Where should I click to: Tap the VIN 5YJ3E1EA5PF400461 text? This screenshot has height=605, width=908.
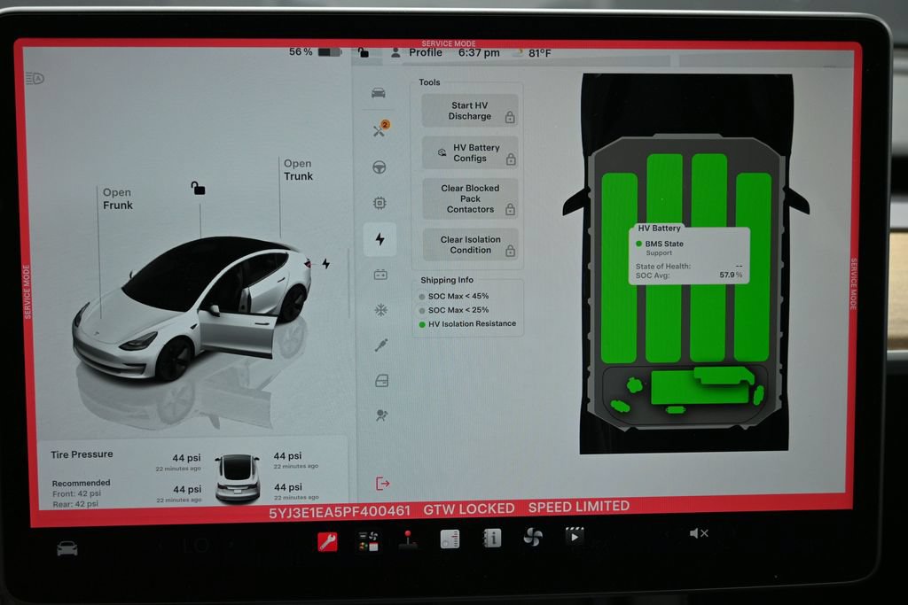click(x=340, y=512)
